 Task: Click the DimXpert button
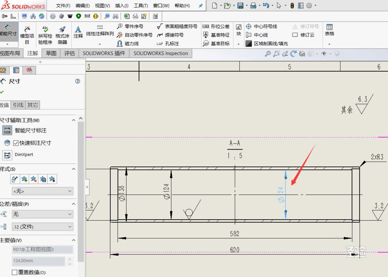7,155
